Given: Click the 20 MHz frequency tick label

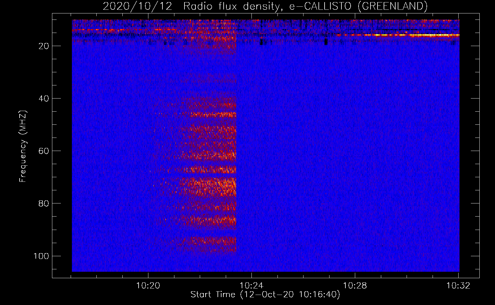Looking at the screenshot, I should point(44,46).
